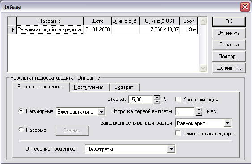Click the table scrollbar down arrow
Screen dimensions: 252x164
[x=203, y=68]
